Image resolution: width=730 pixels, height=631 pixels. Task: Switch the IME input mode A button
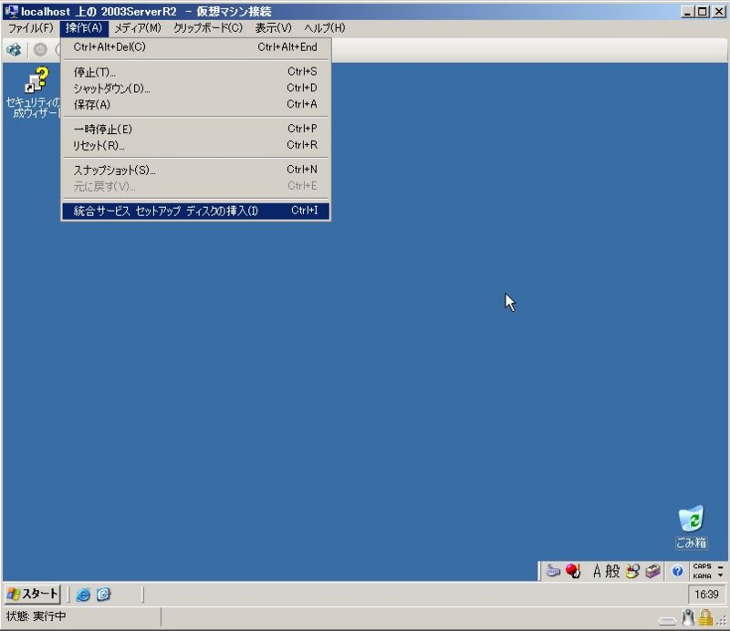[597, 571]
